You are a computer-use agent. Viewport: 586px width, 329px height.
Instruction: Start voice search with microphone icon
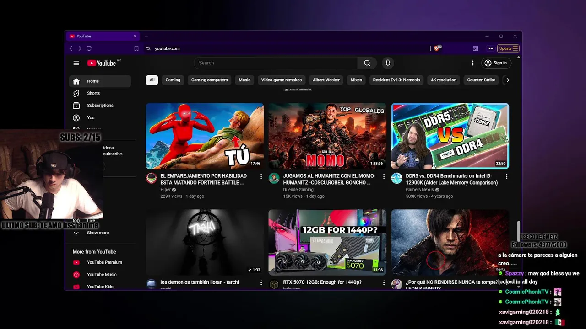pos(388,63)
